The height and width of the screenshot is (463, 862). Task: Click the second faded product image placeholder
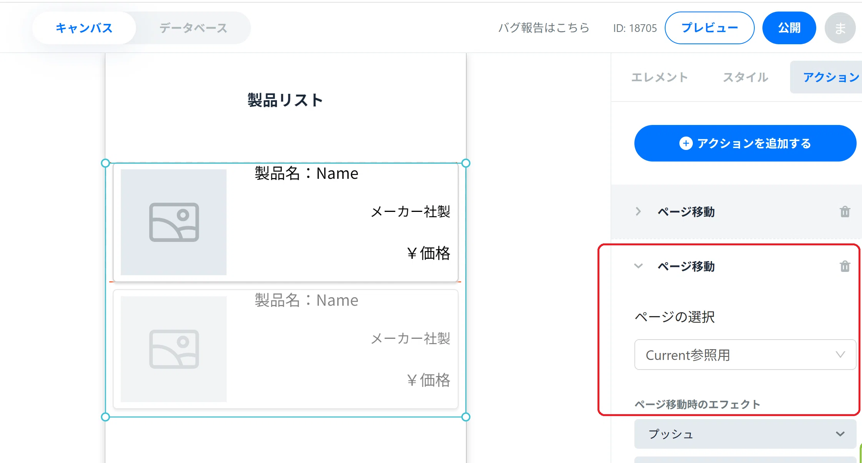174,349
